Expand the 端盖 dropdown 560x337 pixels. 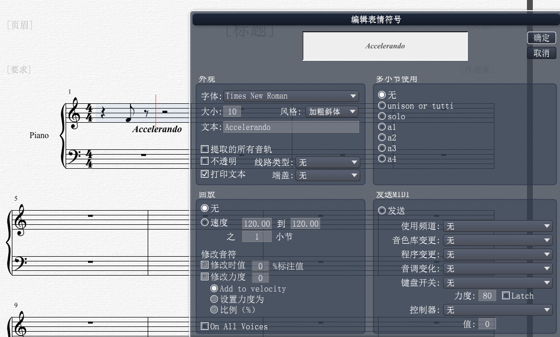[327, 175]
